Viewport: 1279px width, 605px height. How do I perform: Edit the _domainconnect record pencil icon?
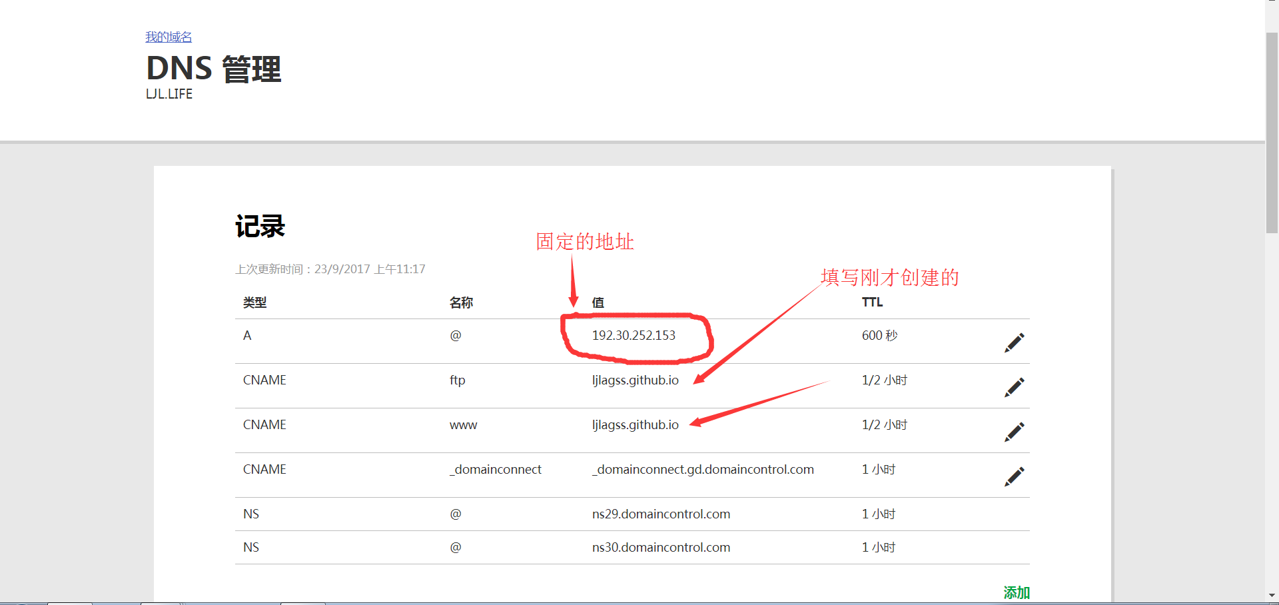coord(1014,476)
